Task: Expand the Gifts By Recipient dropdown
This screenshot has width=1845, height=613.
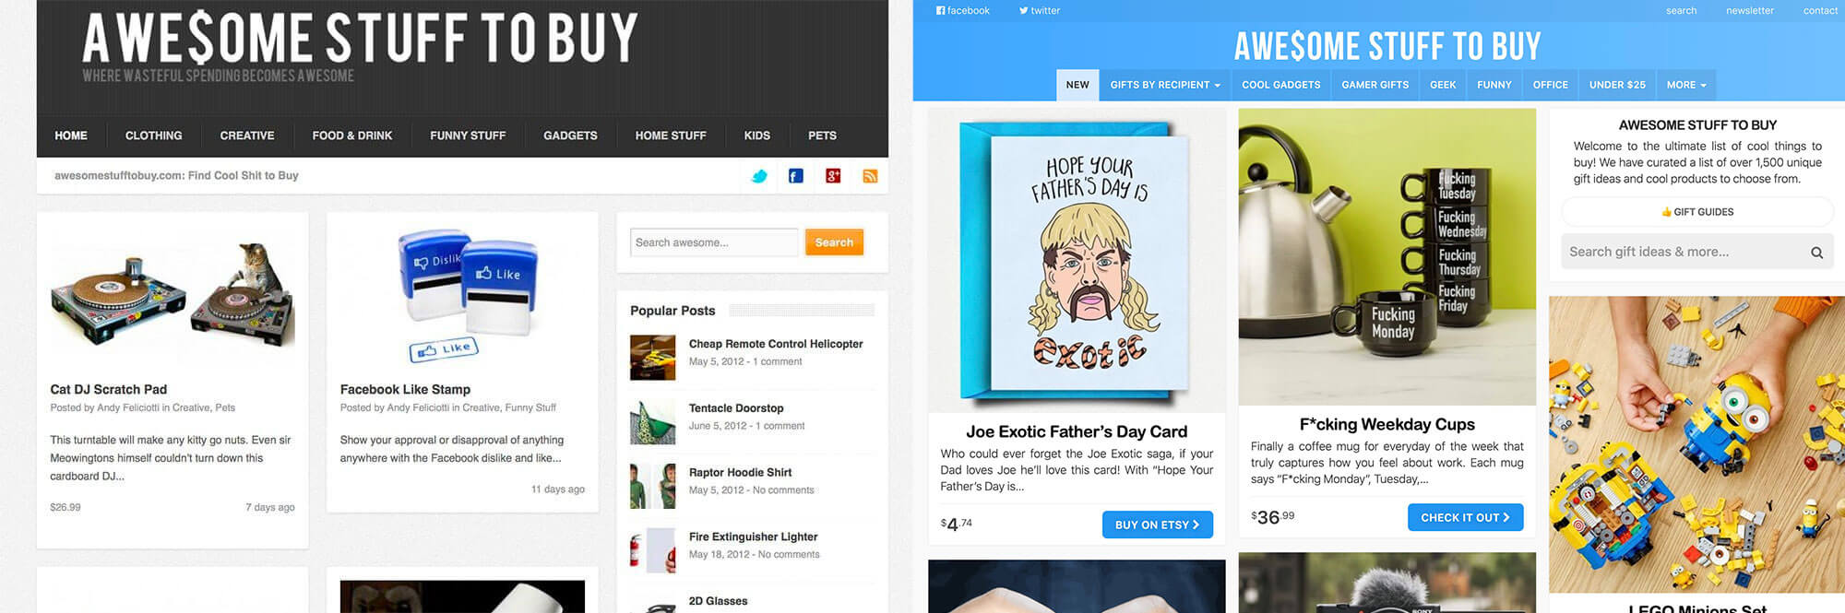Action: [x=1165, y=85]
